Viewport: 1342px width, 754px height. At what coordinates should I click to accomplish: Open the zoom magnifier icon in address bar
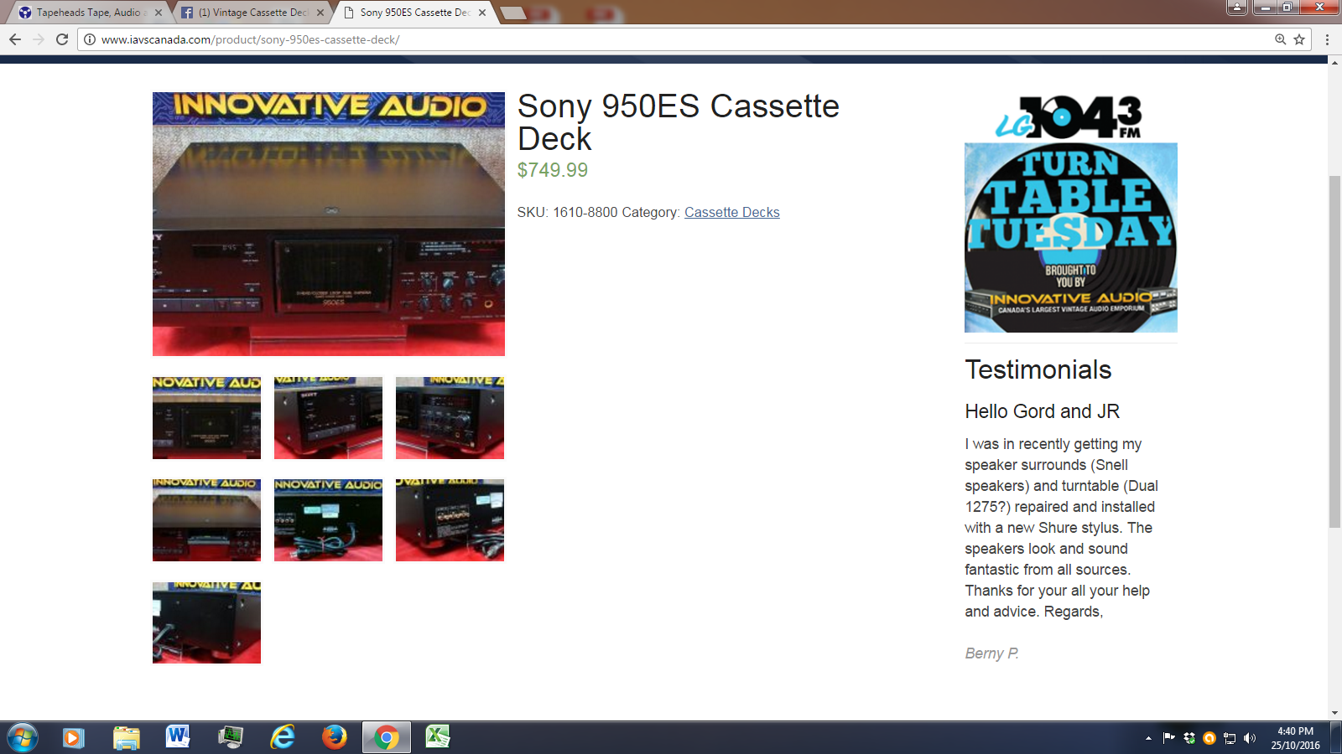(1281, 39)
